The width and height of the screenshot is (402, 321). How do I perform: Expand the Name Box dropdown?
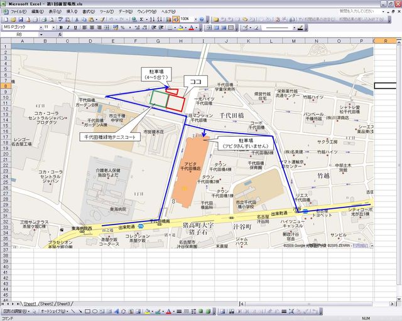(40, 34)
